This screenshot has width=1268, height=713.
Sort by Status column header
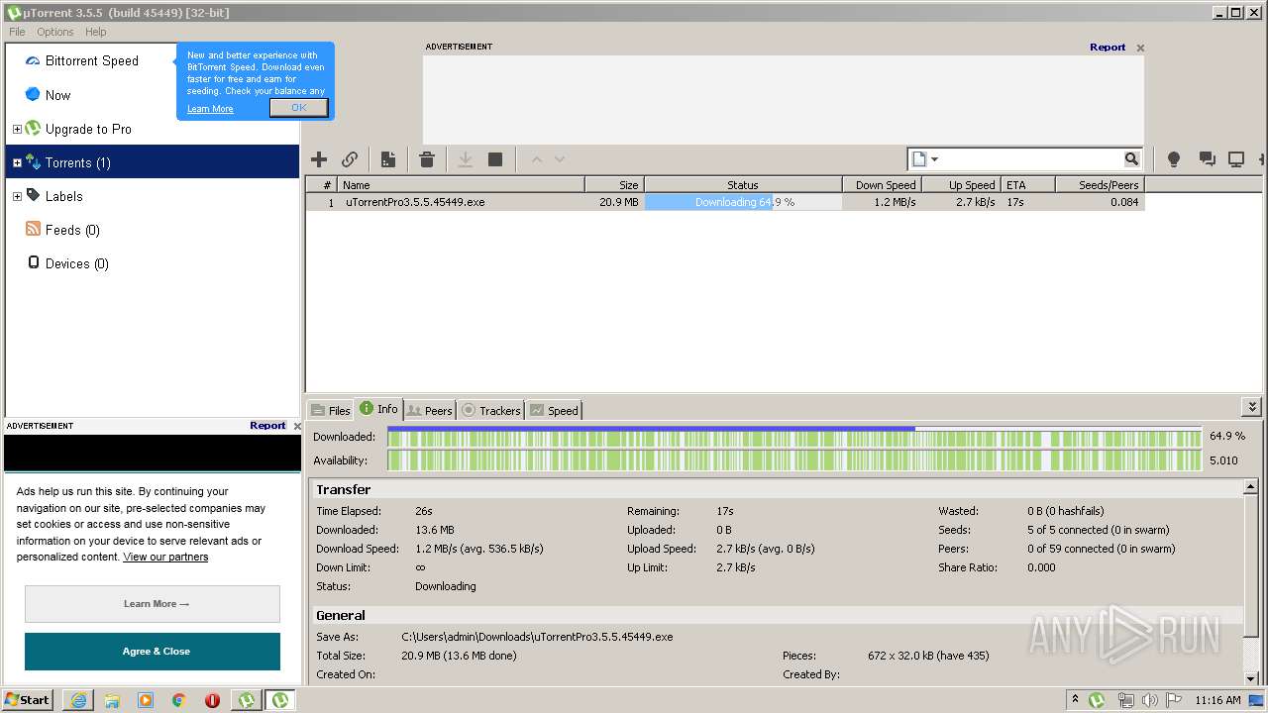[743, 185]
